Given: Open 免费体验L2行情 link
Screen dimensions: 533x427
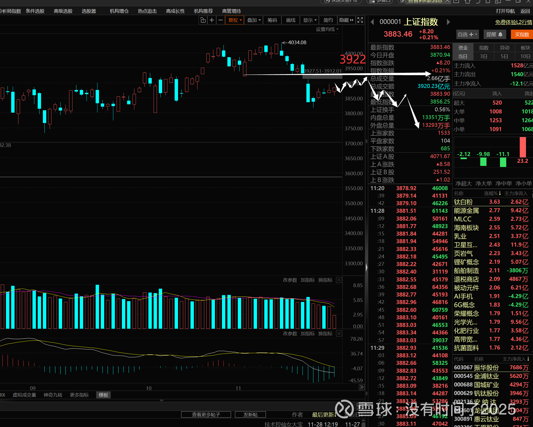Looking at the screenshot, I should pyautogui.click(x=513, y=22).
